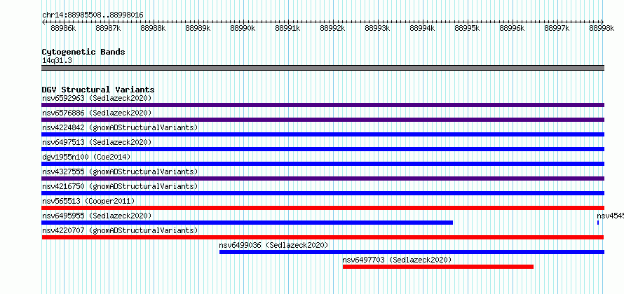Click the 88986k ruler tick label
Viewport: 624px width, 294px height.
(x=63, y=28)
